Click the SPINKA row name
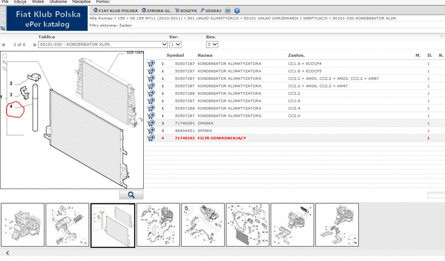 point(205,131)
